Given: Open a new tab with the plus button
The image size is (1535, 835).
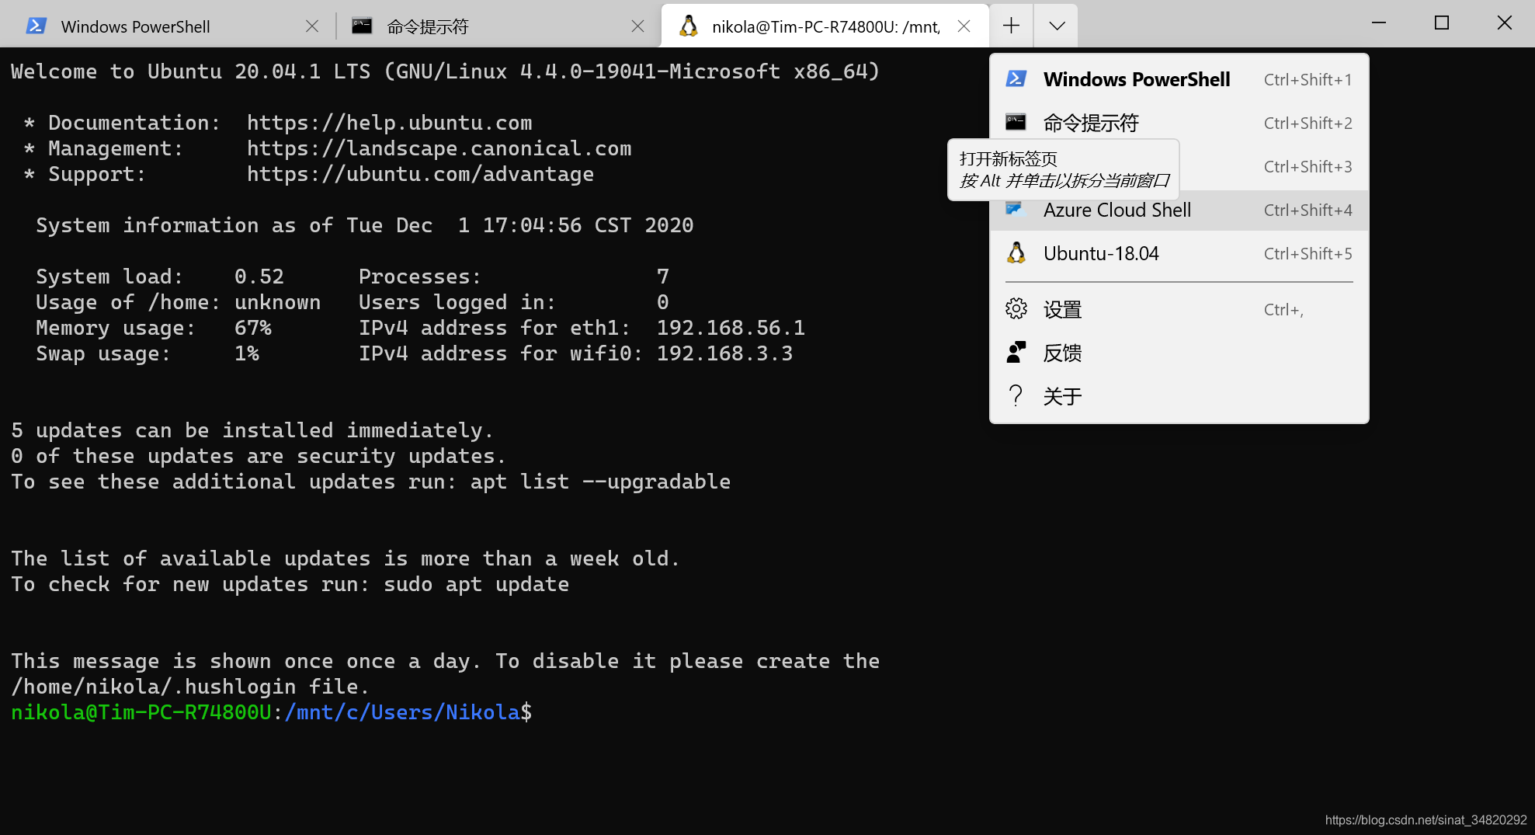Looking at the screenshot, I should click(x=1011, y=26).
